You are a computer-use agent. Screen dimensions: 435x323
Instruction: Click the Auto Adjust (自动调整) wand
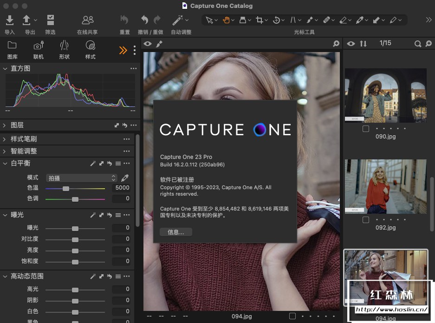click(177, 20)
